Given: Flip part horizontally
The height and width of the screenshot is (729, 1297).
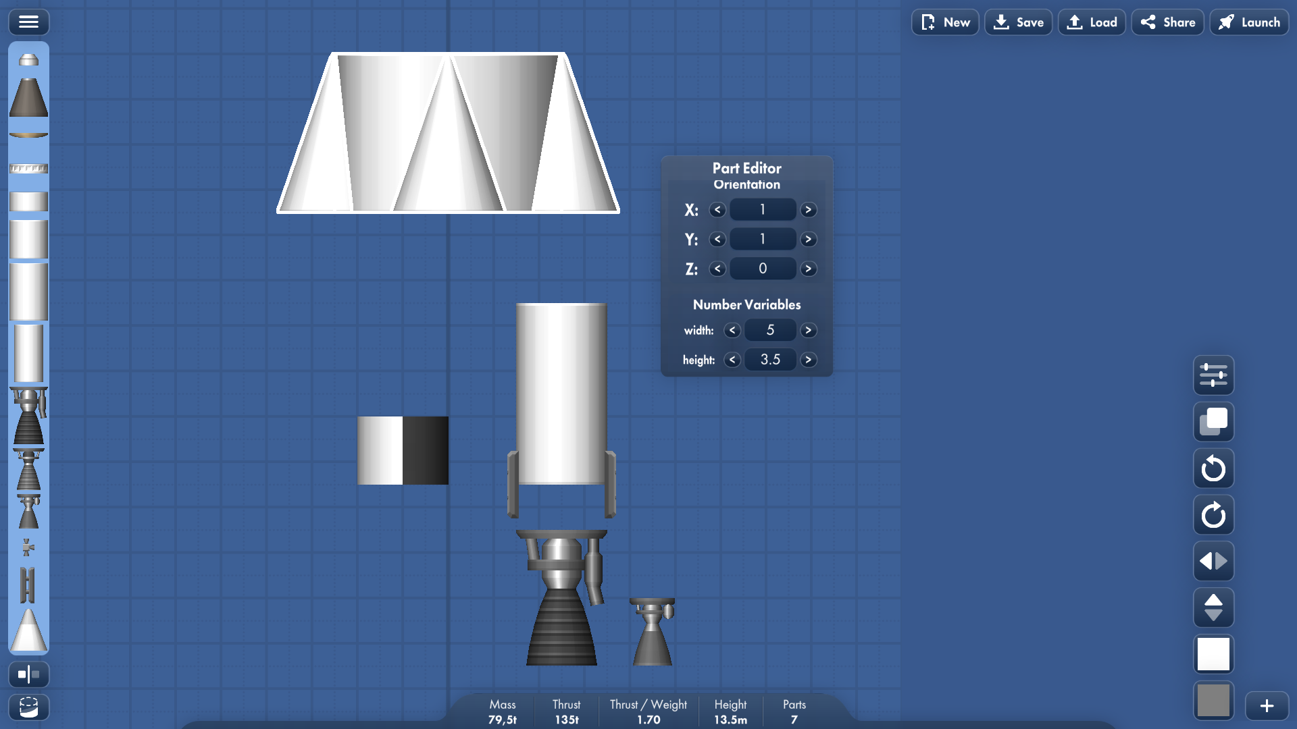Looking at the screenshot, I should point(1213,562).
